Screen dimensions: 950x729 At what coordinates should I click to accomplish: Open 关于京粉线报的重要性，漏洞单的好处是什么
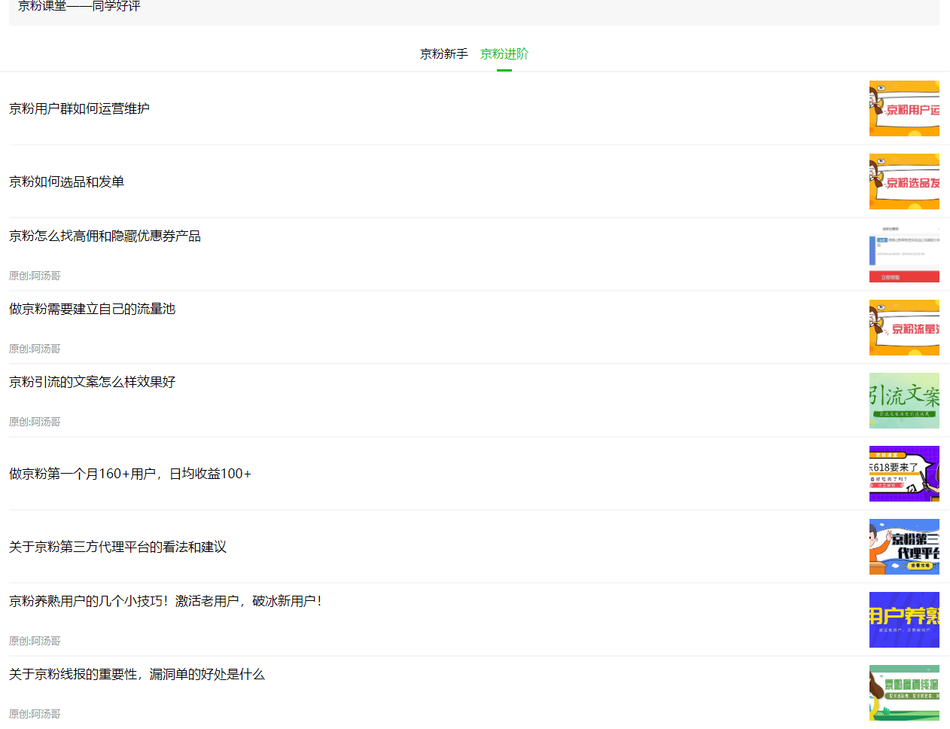[x=136, y=675]
